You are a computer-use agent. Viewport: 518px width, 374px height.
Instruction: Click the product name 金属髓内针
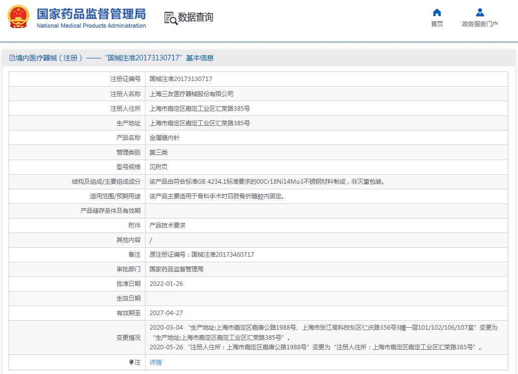[x=165, y=137]
